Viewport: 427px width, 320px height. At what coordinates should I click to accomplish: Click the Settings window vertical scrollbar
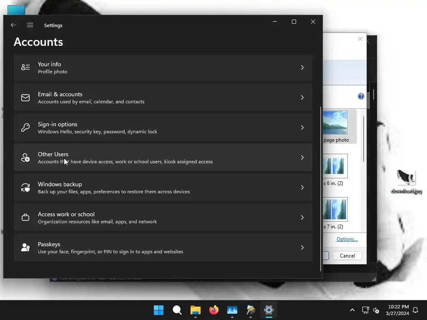(x=321, y=189)
